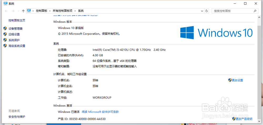
Task: Select Windows 已激活 status text
Action: 69,112
